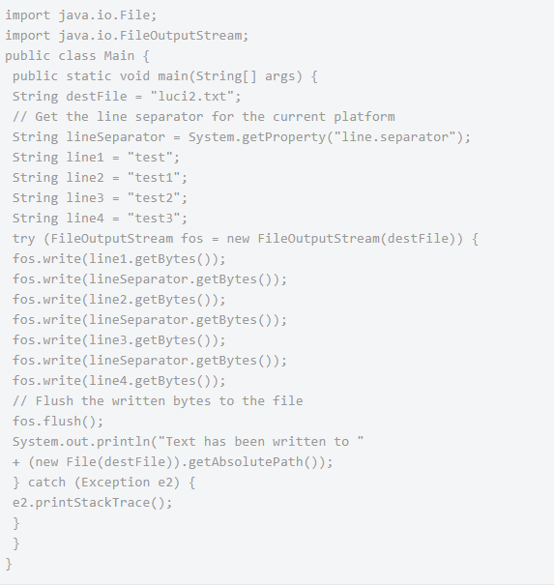Click the import java.io.File line
This screenshot has height=586, width=554.
tap(80, 15)
